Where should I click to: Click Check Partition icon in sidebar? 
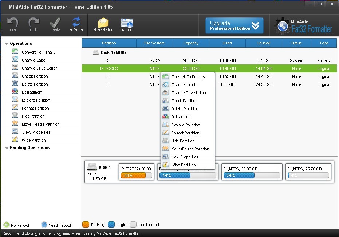15,76
